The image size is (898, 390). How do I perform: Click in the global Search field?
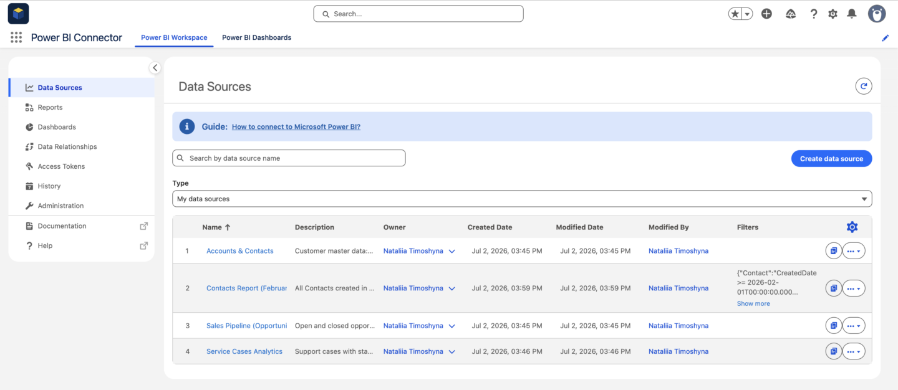click(418, 14)
